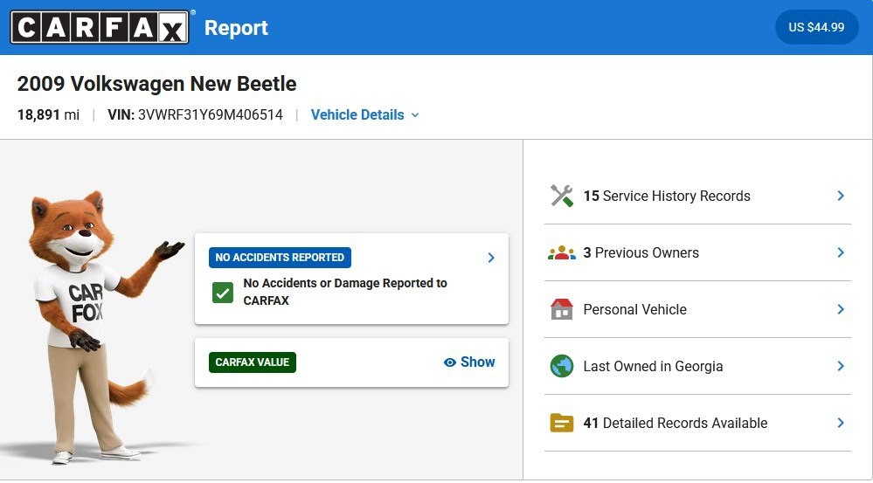
Task: Expand the 41 Detailed Records Available chevron
Action: click(841, 423)
